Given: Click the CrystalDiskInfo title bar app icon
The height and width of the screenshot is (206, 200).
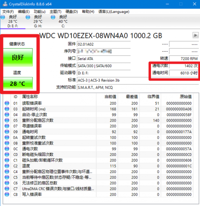Looking at the screenshot, I should (x=5, y=4).
